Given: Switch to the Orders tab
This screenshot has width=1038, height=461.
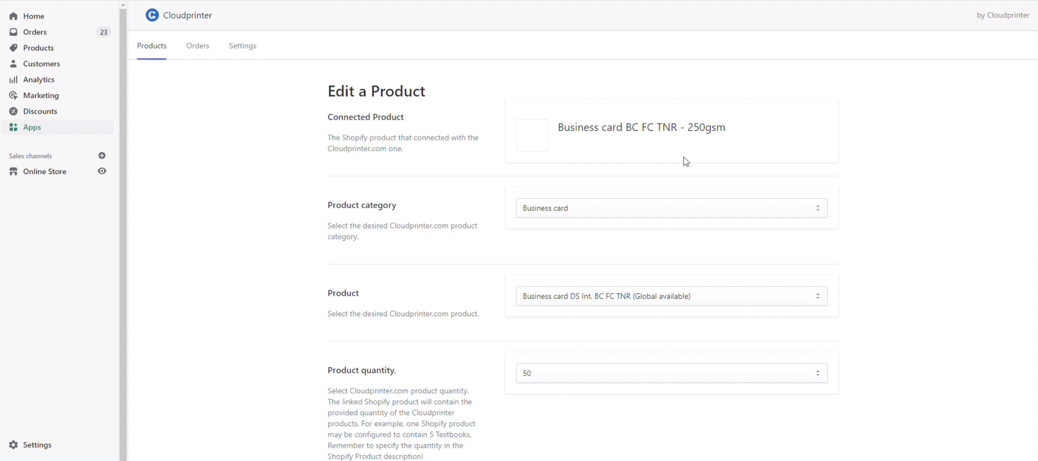Looking at the screenshot, I should pos(197,45).
